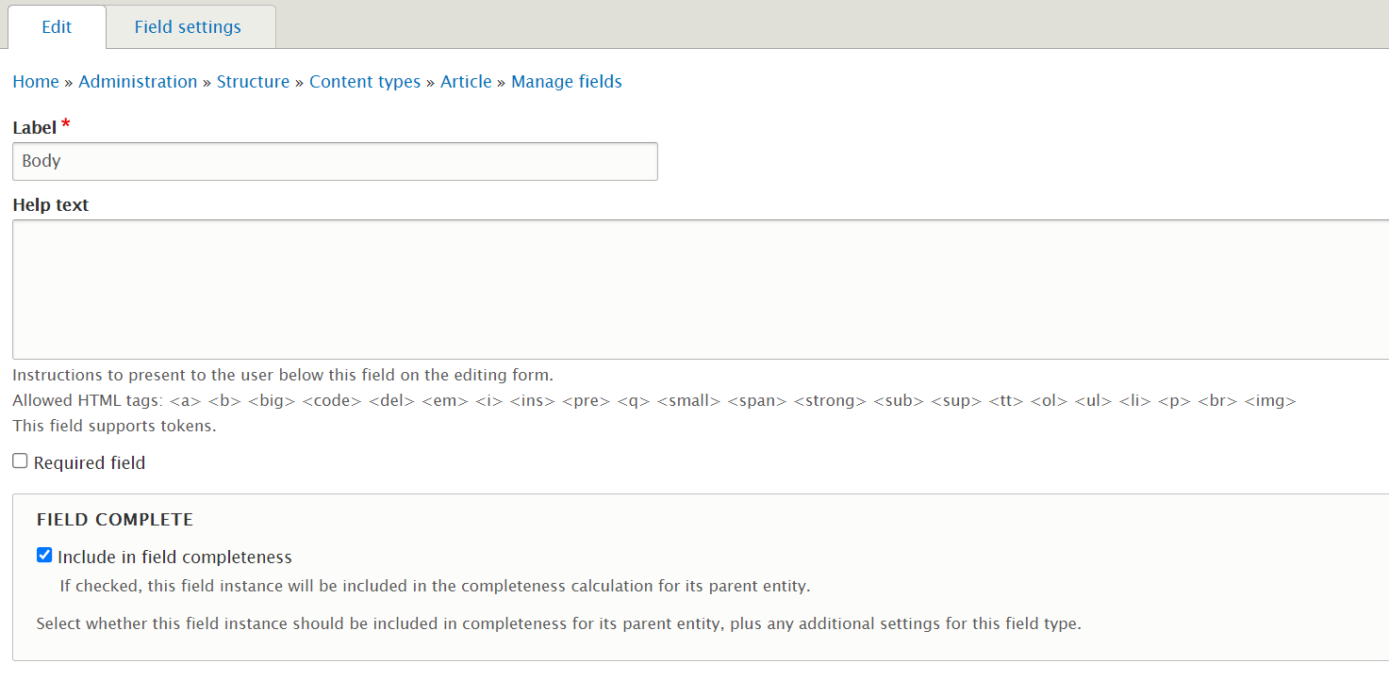1389x679 pixels.
Task: Click the Manage fields breadcrumb entry
Action: click(x=566, y=81)
